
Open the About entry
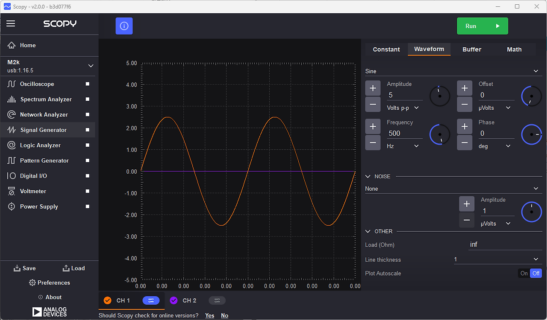(50, 297)
